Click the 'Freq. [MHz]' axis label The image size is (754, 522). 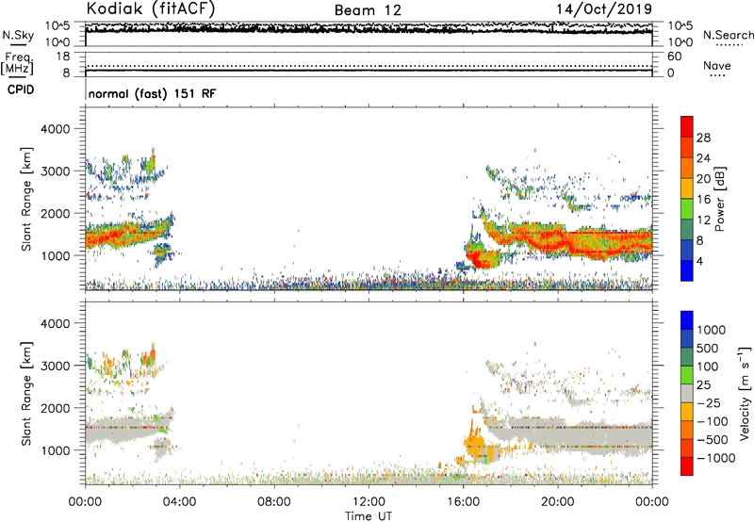click(x=17, y=63)
